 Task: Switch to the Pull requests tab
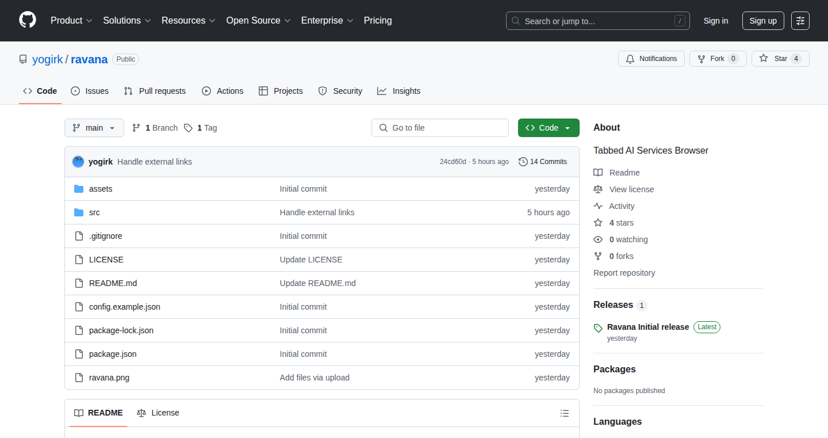(x=155, y=91)
